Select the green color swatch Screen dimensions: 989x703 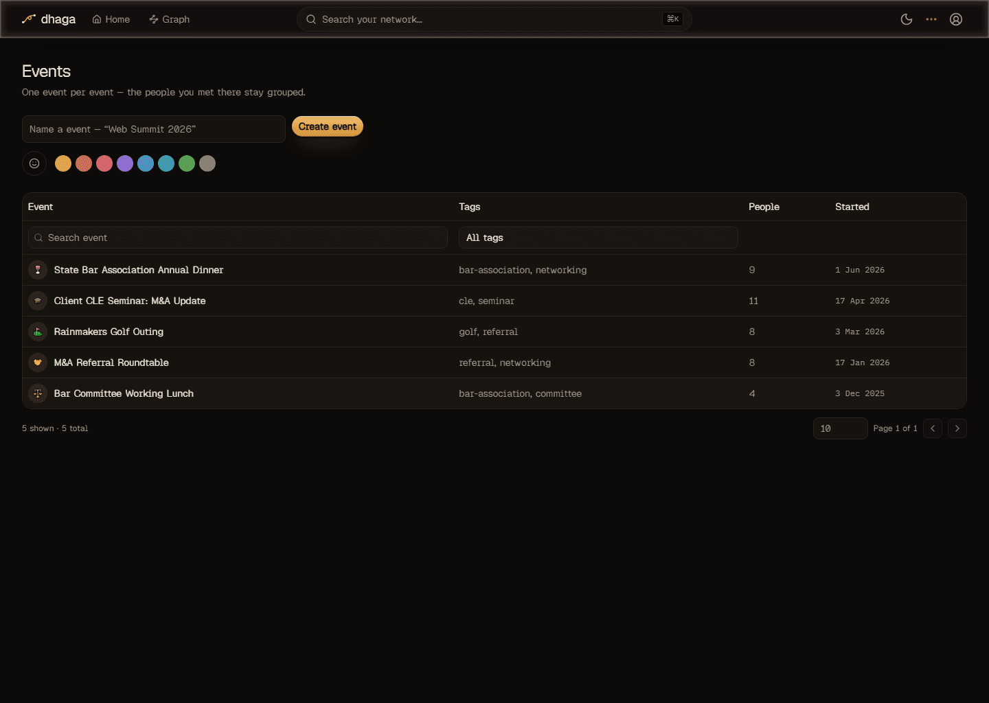pyautogui.click(x=187, y=163)
